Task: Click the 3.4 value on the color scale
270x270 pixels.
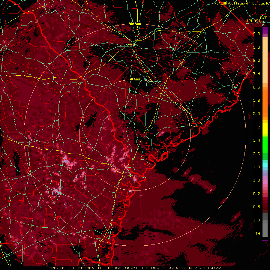Action: pos(256,140)
